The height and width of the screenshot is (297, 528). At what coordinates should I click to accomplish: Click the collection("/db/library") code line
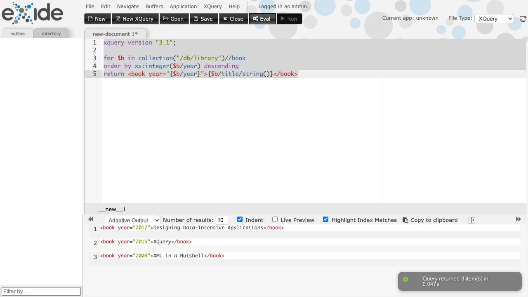[174, 58]
